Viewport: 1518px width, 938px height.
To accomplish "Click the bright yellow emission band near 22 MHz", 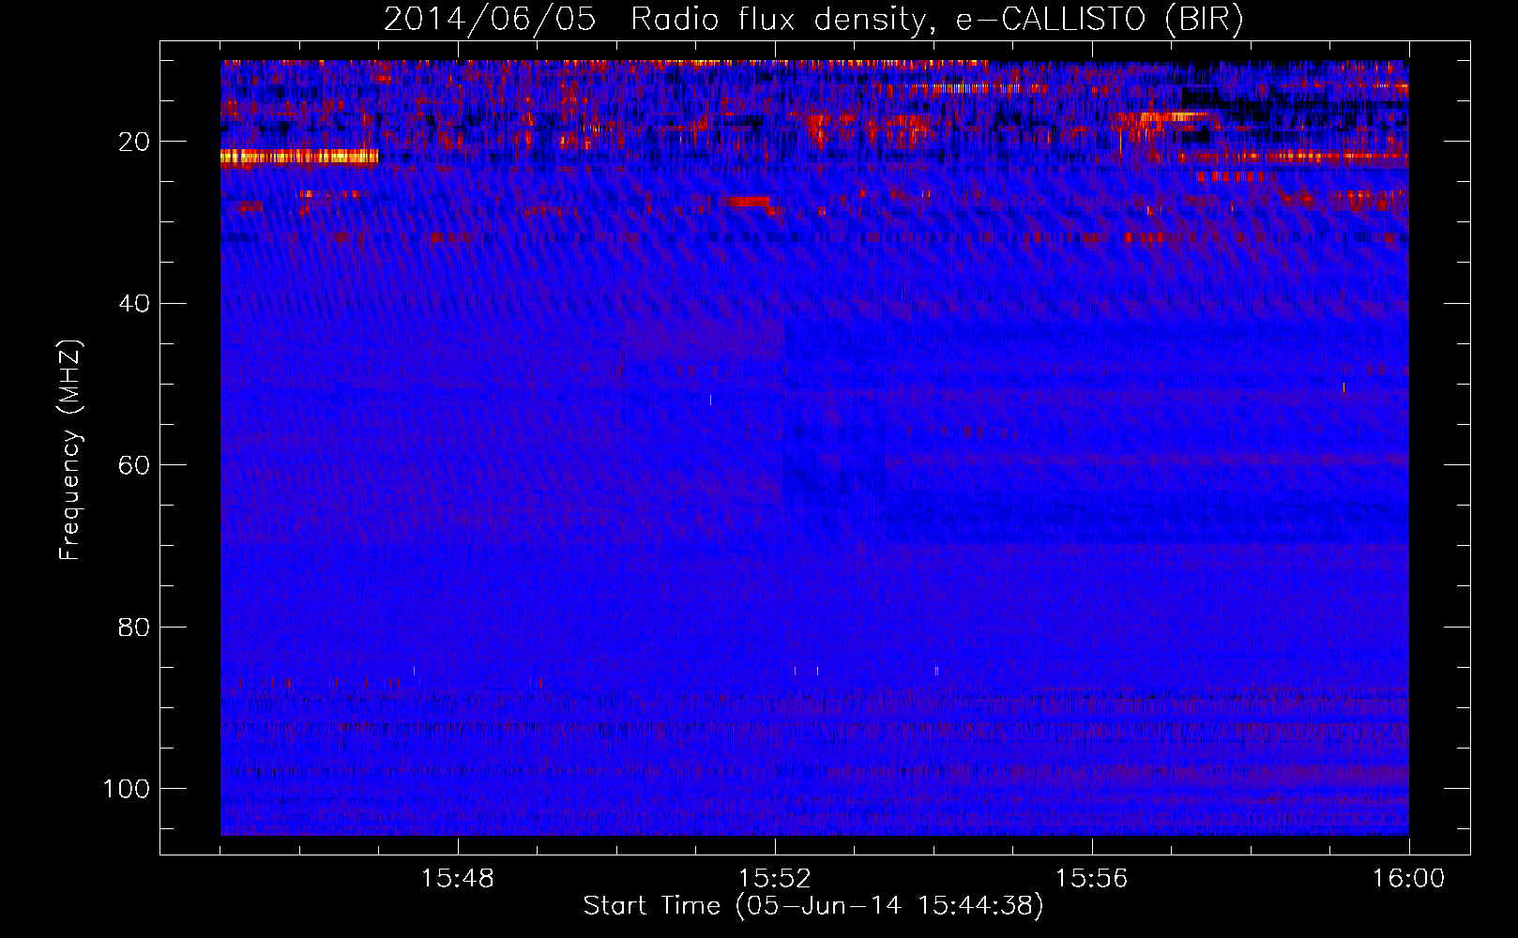I will pos(299,157).
